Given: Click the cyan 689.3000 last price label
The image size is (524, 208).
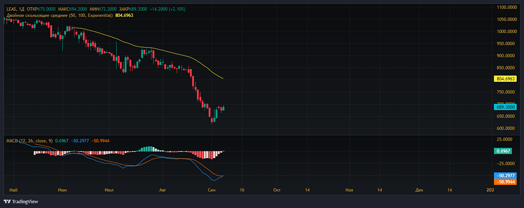Looking at the screenshot, I should (505, 107).
